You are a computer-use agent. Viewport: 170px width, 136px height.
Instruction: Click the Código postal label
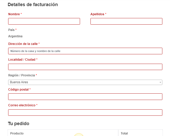pos(18,90)
